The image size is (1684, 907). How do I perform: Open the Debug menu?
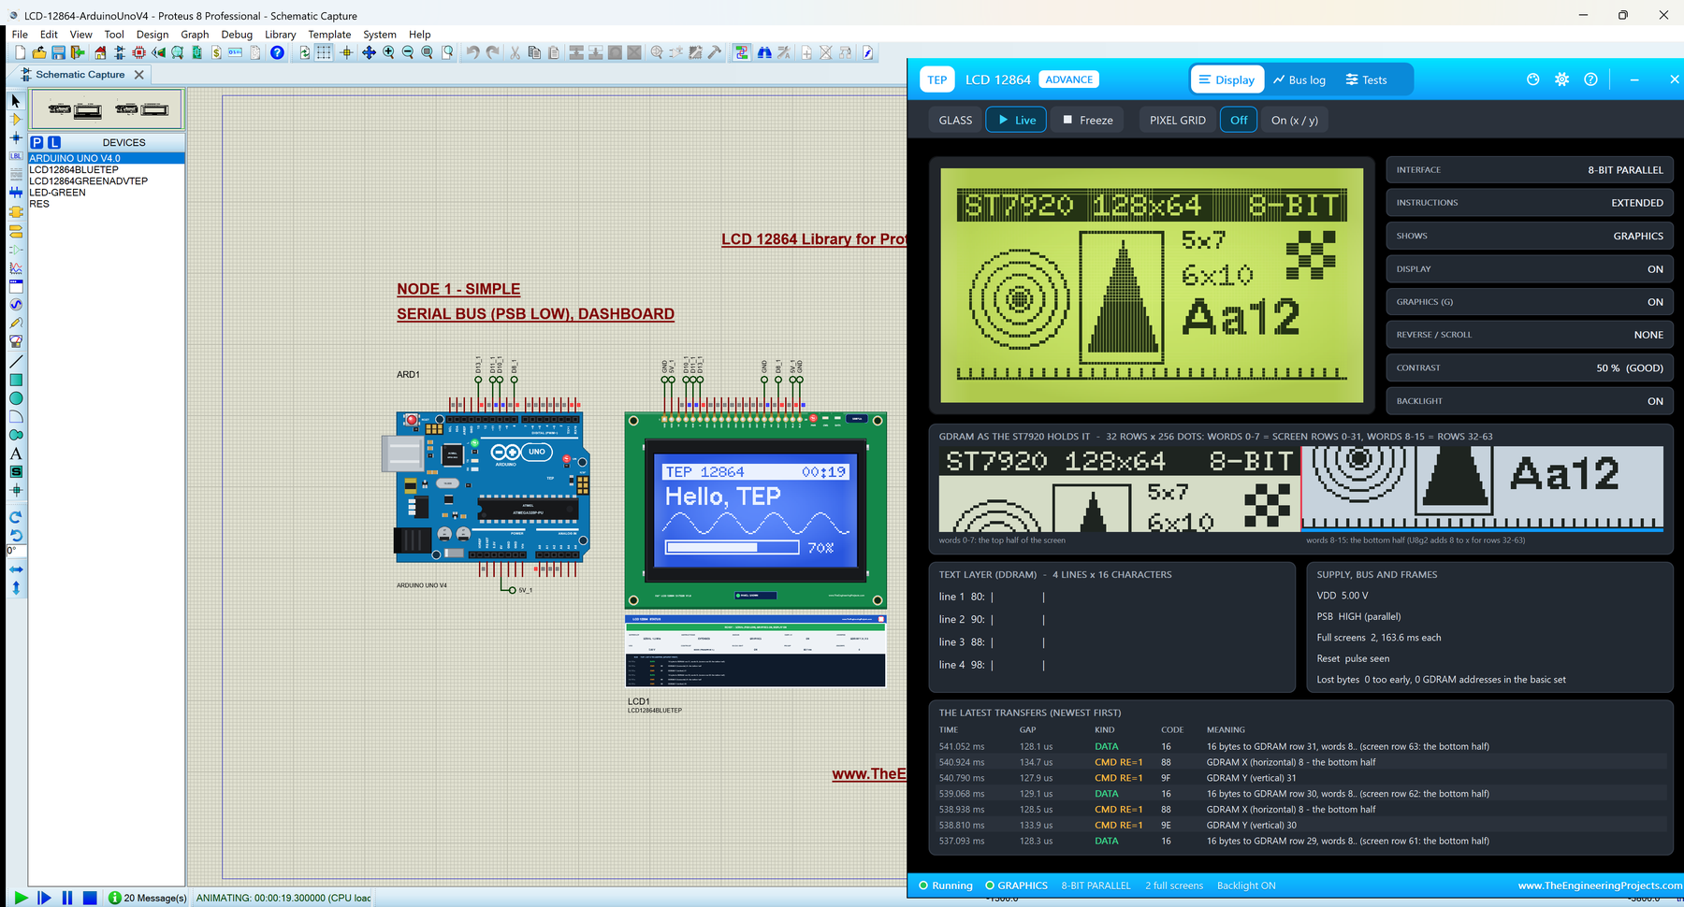coord(237,35)
